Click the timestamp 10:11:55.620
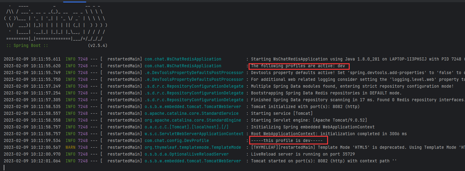Viewport: 465px width, 171px height. pyautogui.click(x=46, y=66)
